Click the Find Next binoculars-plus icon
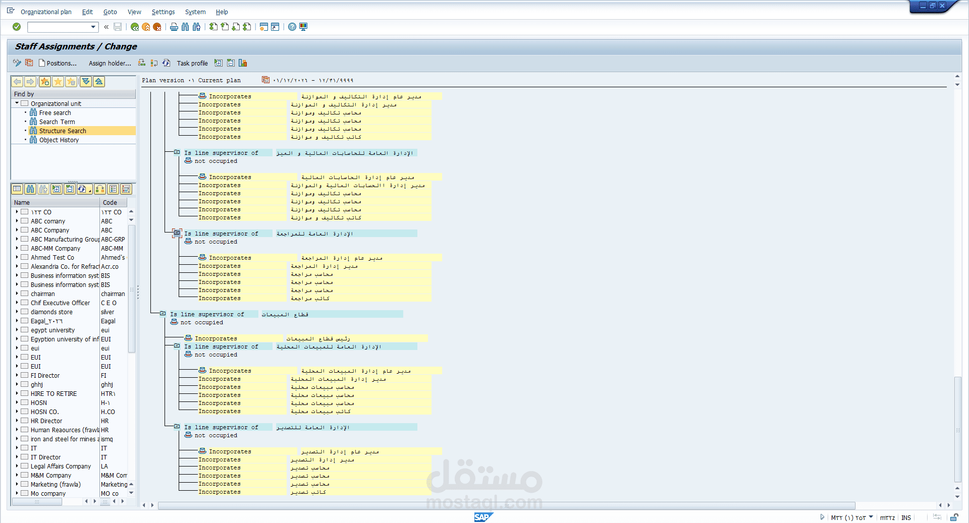The width and height of the screenshot is (969, 523). coord(196,27)
